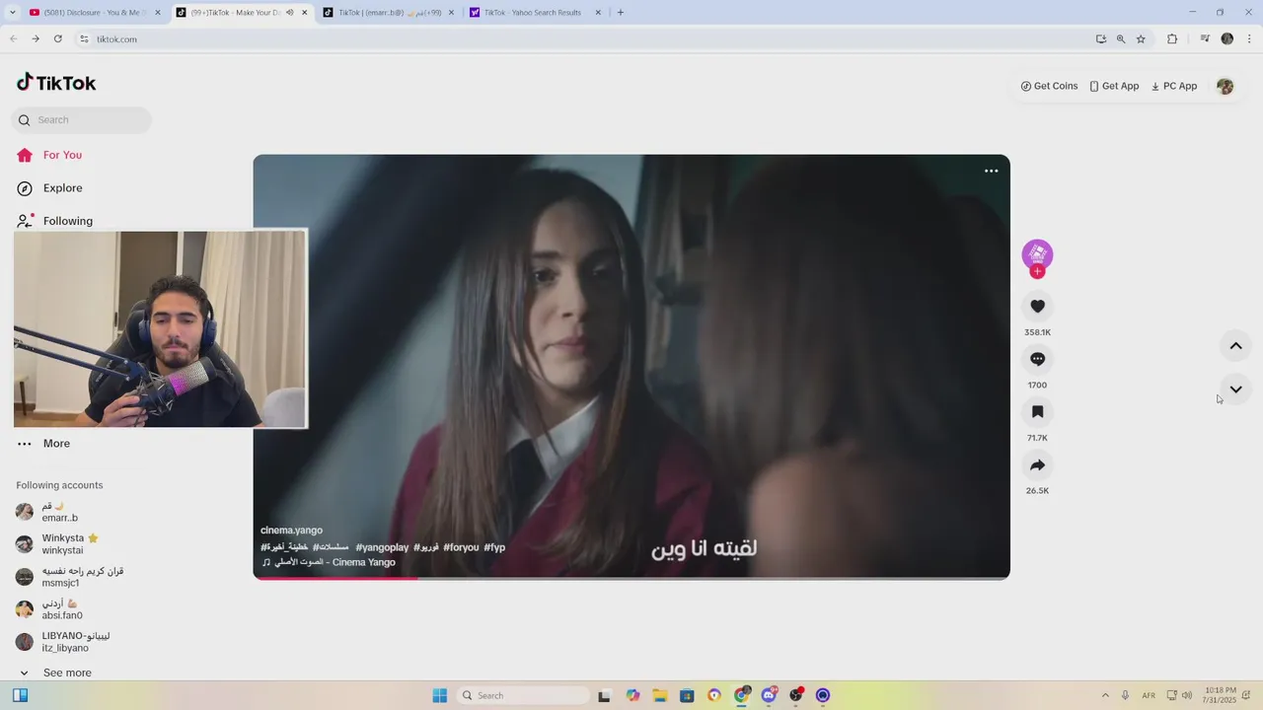Viewport: 1263px width, 710px height.
Task: Seek along the video progress bar
Action: click(x=631, y=578)
